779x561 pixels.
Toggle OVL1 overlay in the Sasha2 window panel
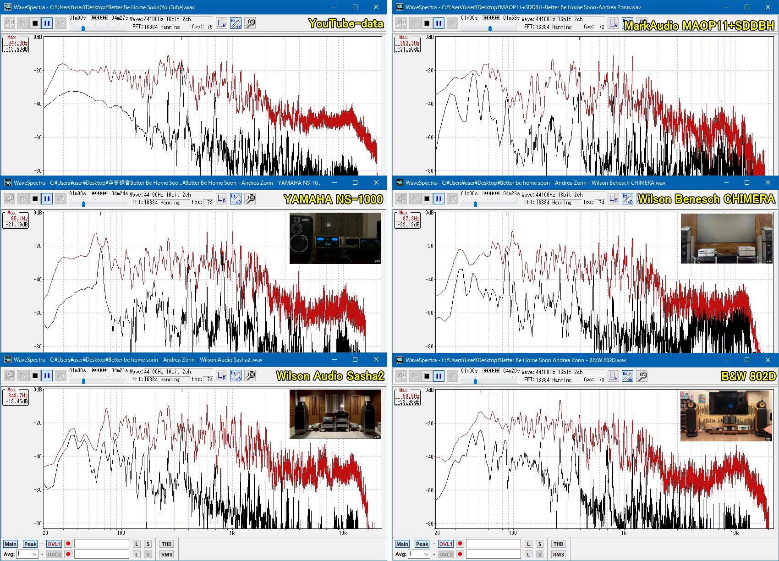tap(54, 544)
